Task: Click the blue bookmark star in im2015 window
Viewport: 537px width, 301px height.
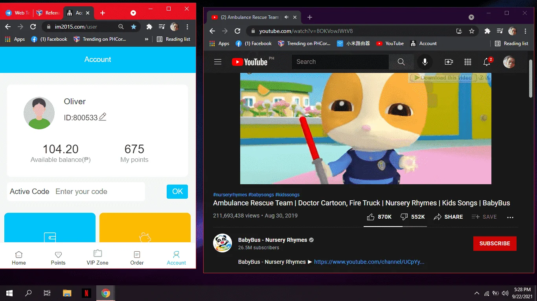Action: 134,27
